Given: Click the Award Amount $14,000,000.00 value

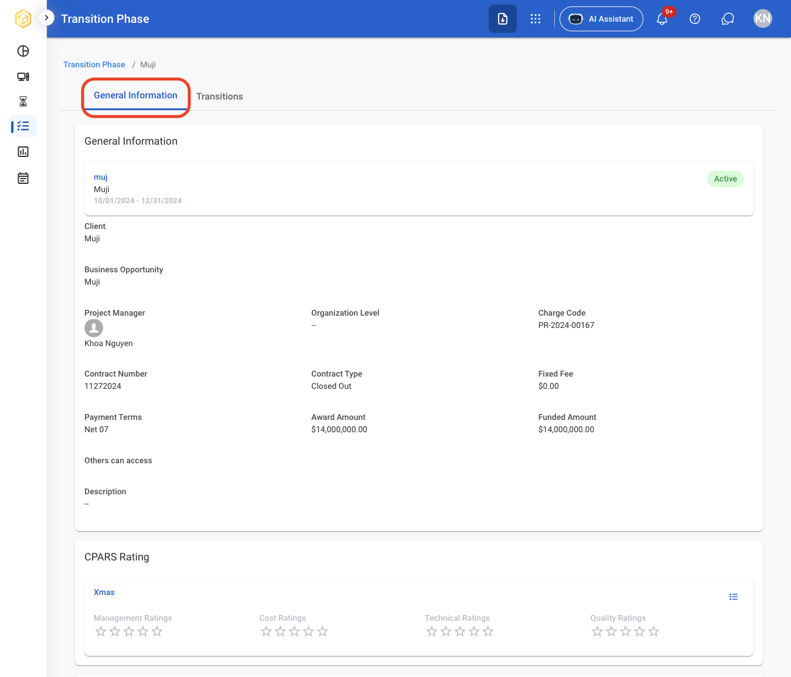Looking at the screenshot, I should tap(339, 429).
